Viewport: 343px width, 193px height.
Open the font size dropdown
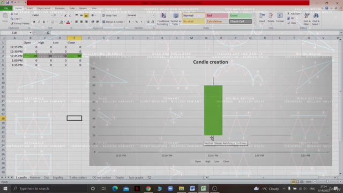click(62, 16)
